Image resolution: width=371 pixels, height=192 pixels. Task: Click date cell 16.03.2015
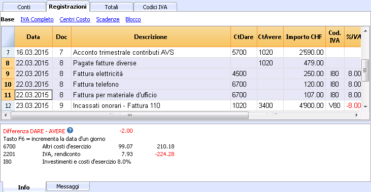click(33, 52)
